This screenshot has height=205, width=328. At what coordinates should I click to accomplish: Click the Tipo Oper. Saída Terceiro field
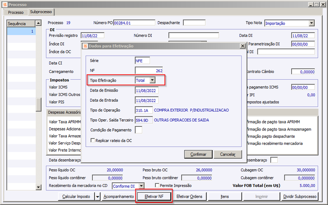point(144,120)
